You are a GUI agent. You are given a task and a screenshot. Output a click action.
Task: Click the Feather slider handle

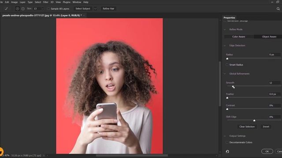pyautogui.click(x=227, y=98)
